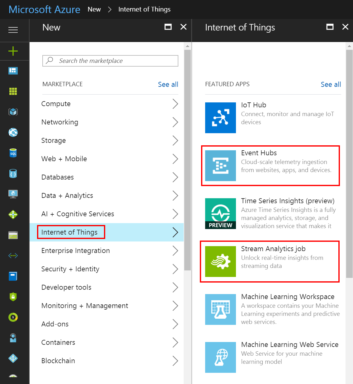
Task: Open Resource groups cube icon
Action: tap(13, 112)
